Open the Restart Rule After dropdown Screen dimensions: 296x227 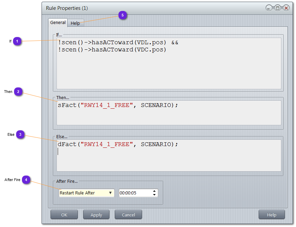tap(87, 193)
